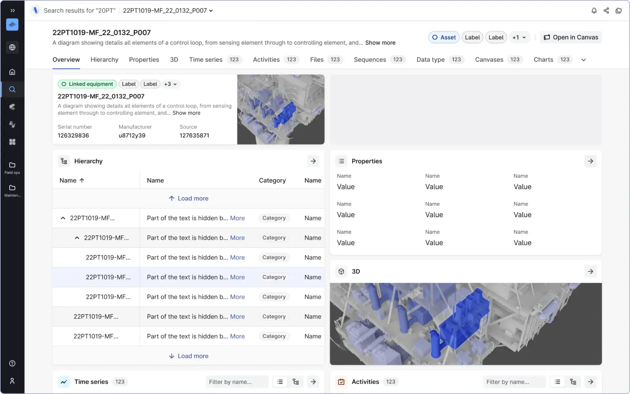Click the share icon in top bar
Viewport: 630px width, 394px height.
tap(606, 11)
